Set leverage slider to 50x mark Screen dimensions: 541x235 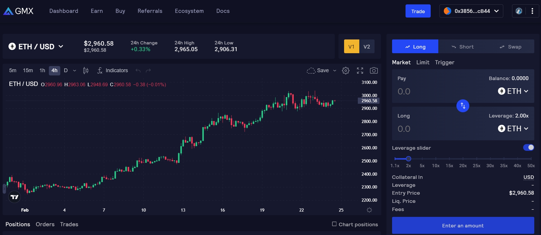[x=531, y=159]
